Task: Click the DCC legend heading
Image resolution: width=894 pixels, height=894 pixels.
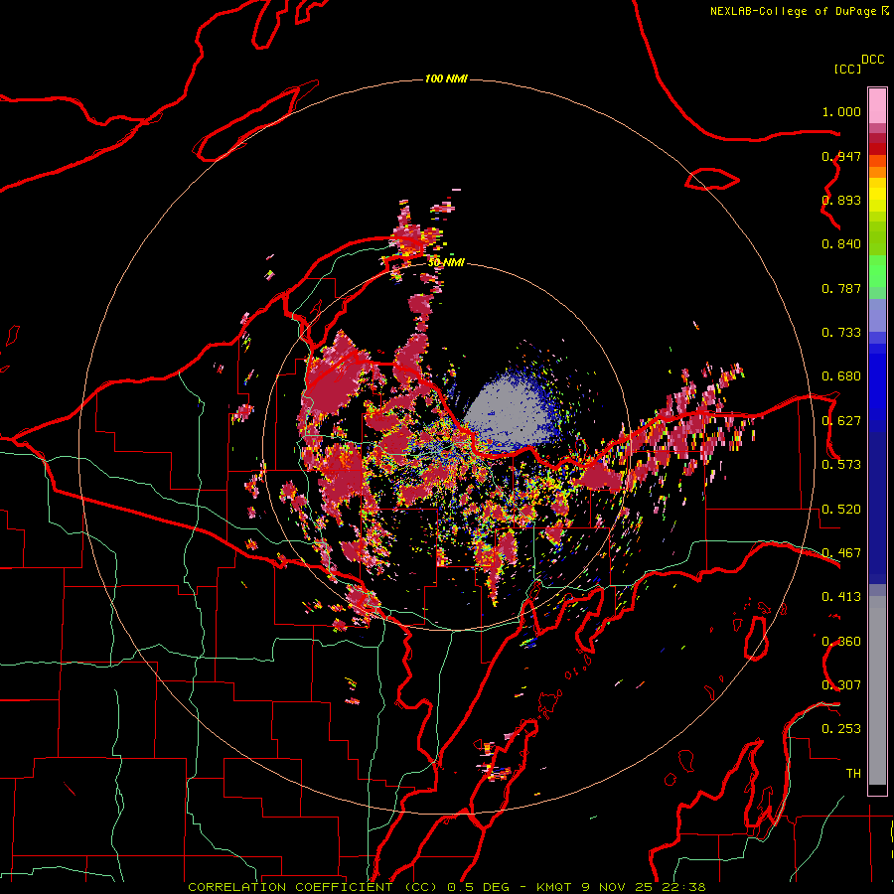Action: click(872, 60)
